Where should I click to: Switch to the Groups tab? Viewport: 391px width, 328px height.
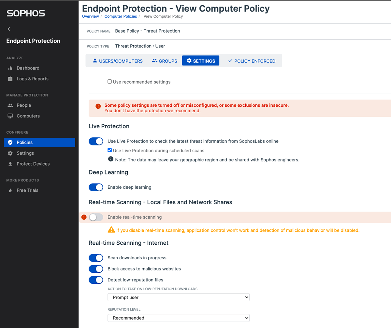[165, 61]
